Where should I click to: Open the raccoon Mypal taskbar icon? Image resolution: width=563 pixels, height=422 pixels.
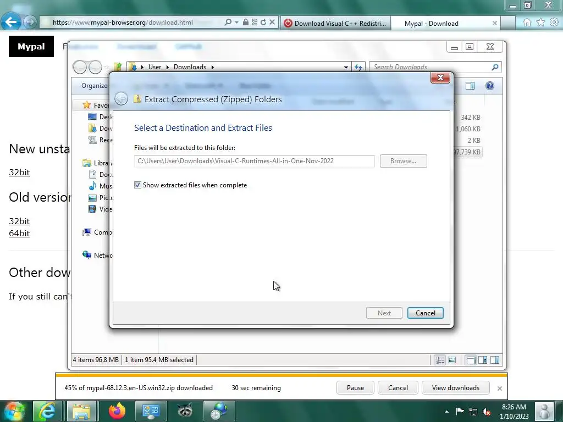click(x=185, y=411)
